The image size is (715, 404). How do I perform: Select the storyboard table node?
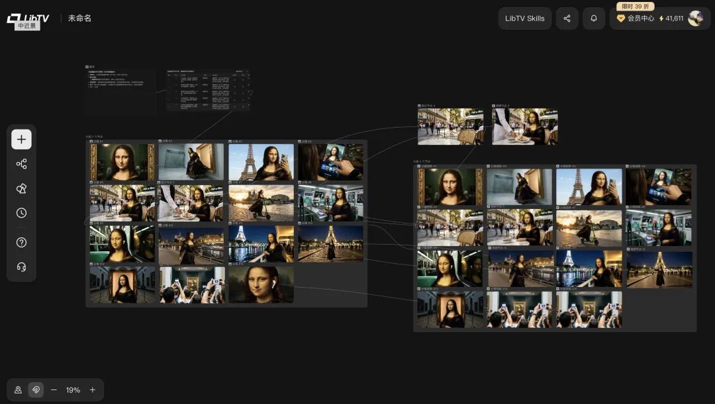coord(209,90)
